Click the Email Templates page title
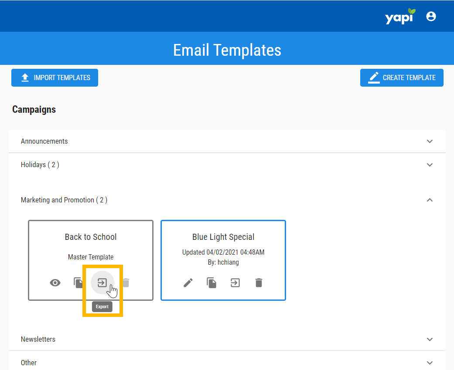The width and height of the screenshot is (454, 370). point(227,50)
